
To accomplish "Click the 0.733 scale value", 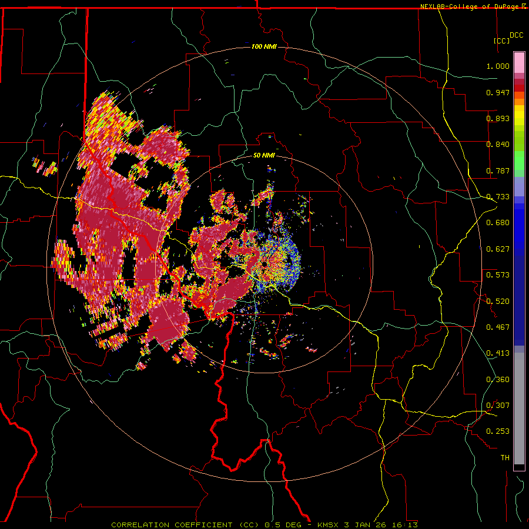I will point(498,197).
